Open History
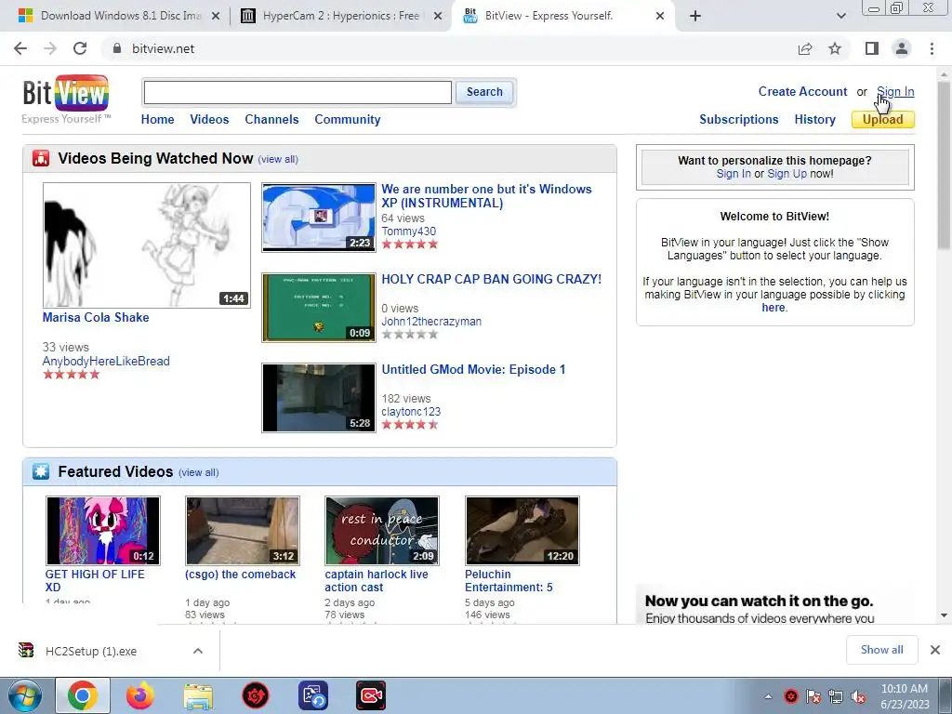Screen dimensions: 952x714 [x=814, y=120]
